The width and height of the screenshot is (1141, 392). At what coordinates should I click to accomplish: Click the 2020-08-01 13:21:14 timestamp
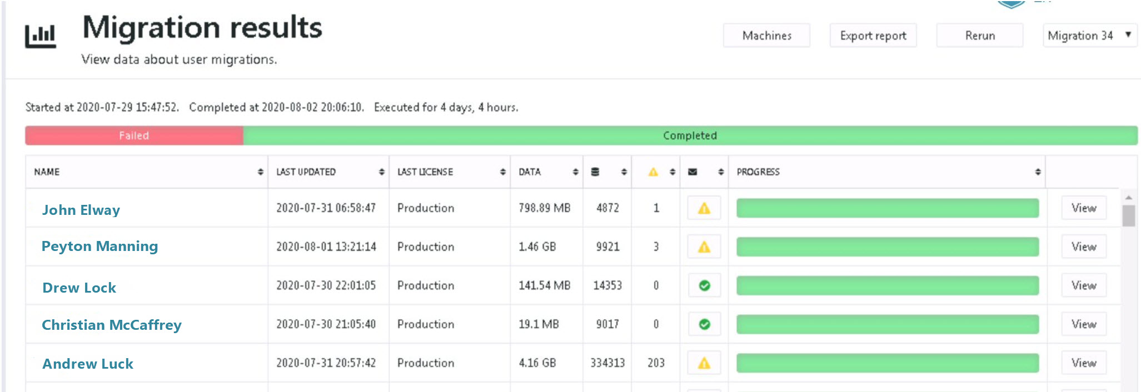(326, 247)
